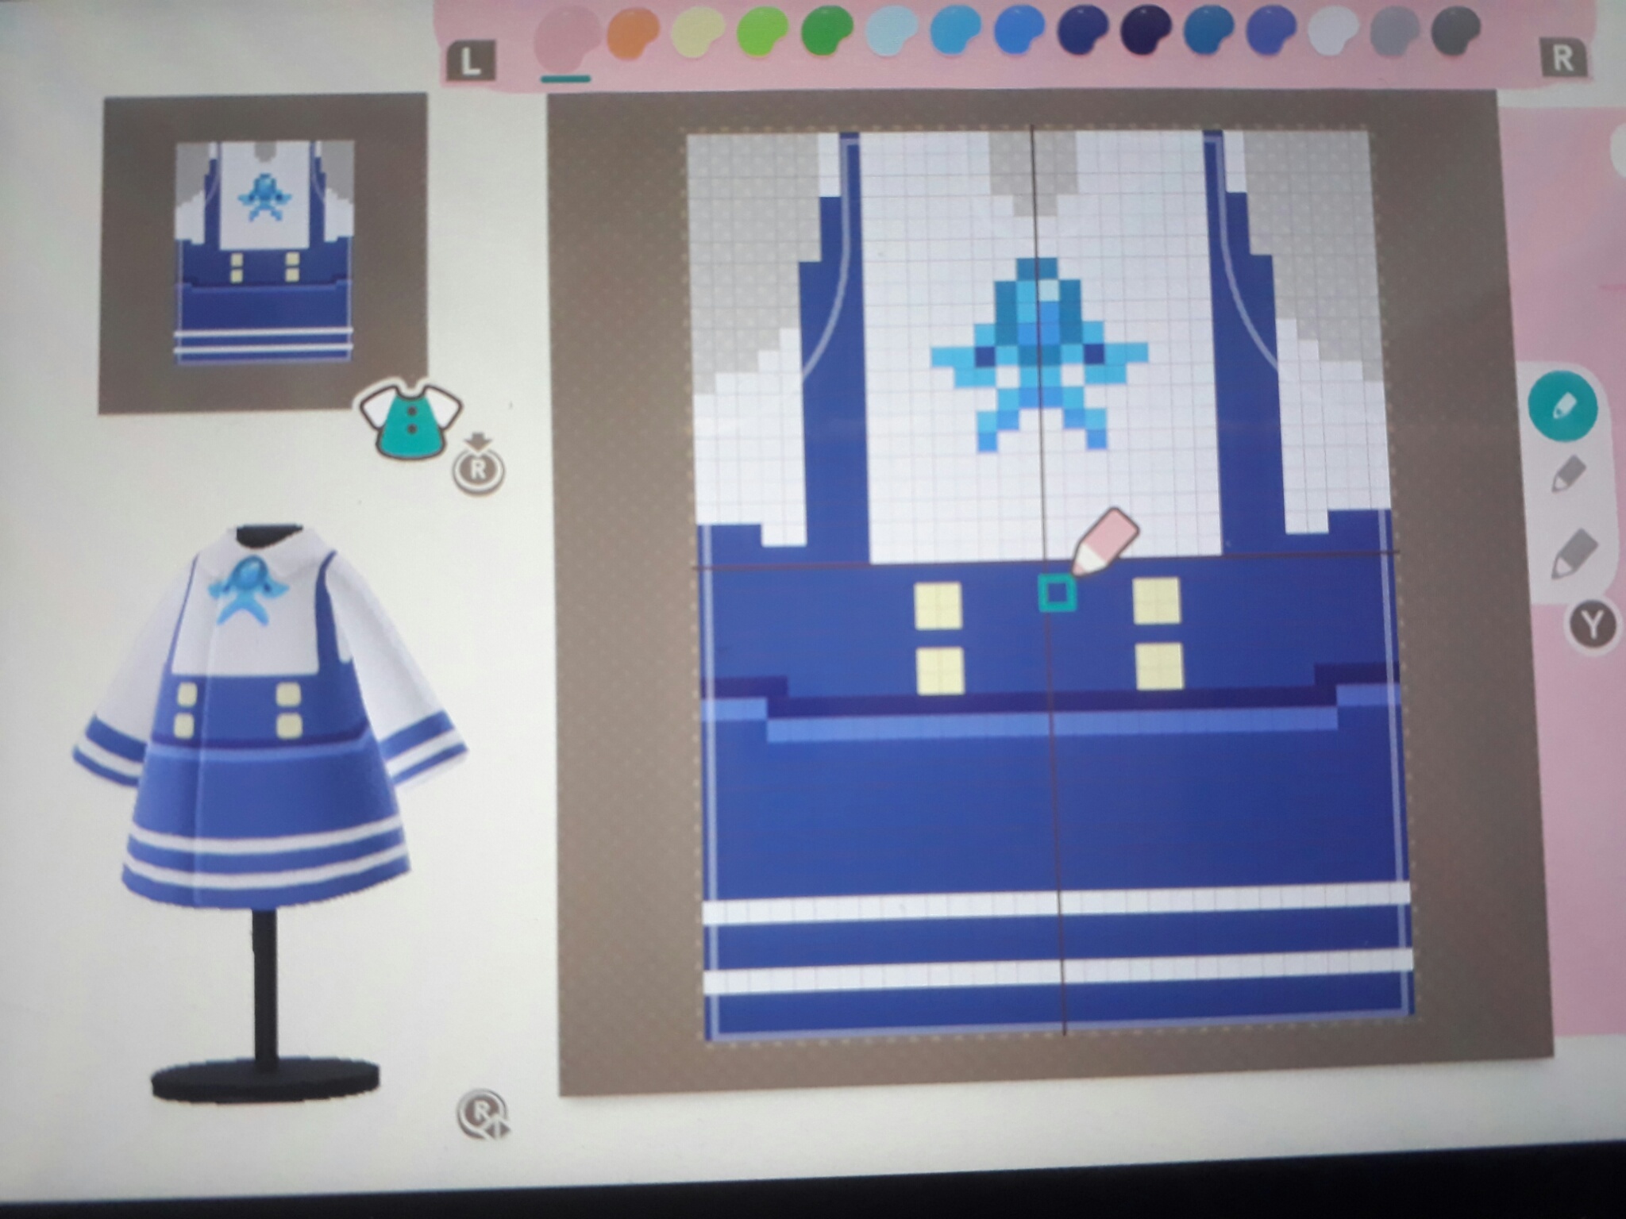The width and height of the screenshot is (1626, 1219).
Task: Click the bottom-right yellow button square on canvas
Action: click(x=1159, y=667)
